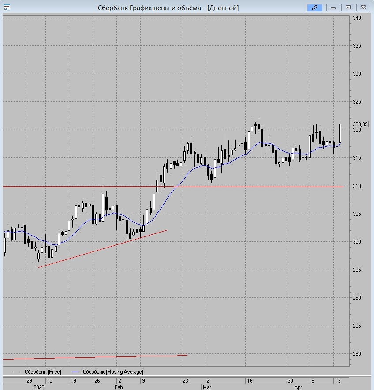Click the 305 price axis label
This screenshot has height=390, width=374.
357,214
